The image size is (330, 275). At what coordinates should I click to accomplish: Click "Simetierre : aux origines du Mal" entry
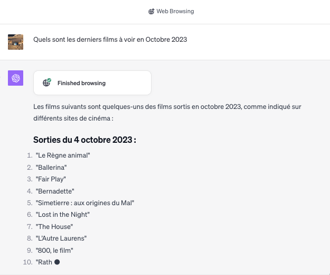pyautogui.click(x=85, y=203)
